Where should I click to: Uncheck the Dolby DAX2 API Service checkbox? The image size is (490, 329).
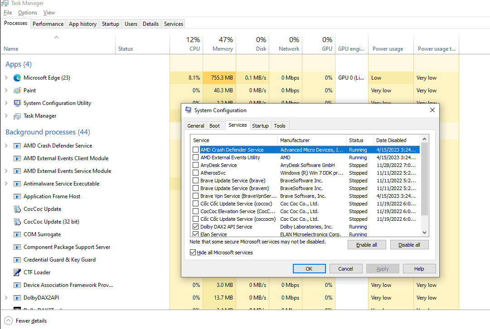(x=196, y=227)
